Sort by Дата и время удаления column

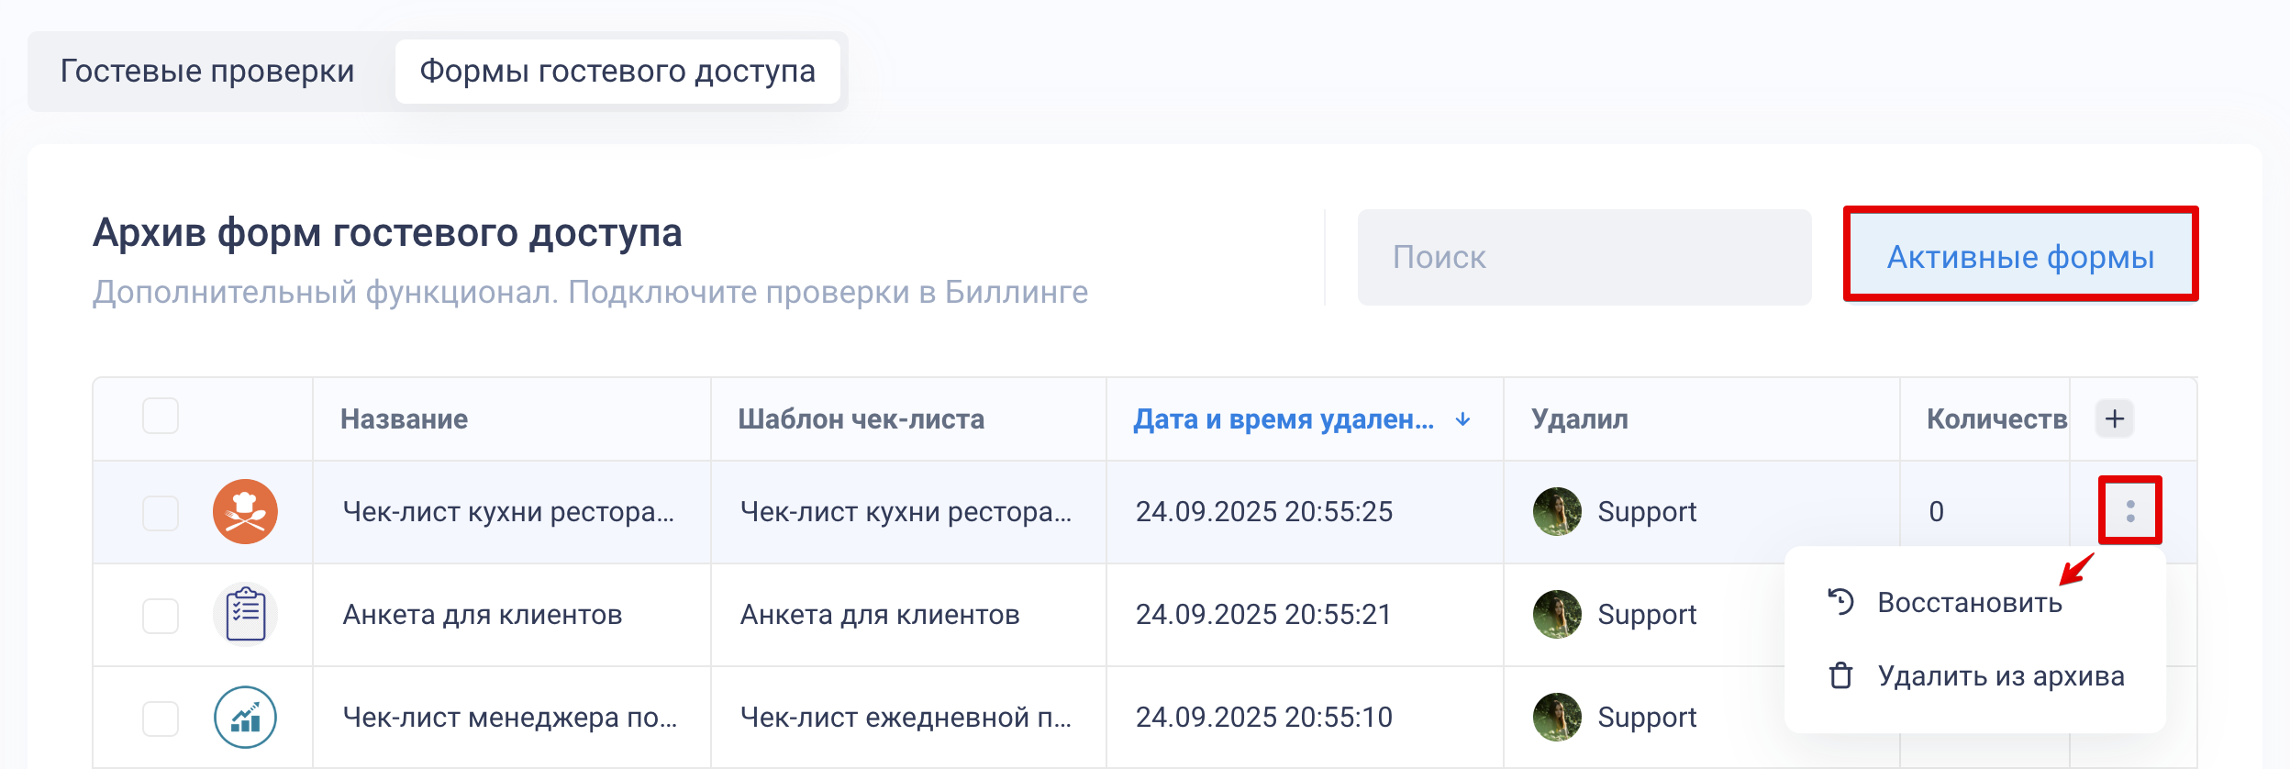pyautogui.click(x=1283, y=419)
